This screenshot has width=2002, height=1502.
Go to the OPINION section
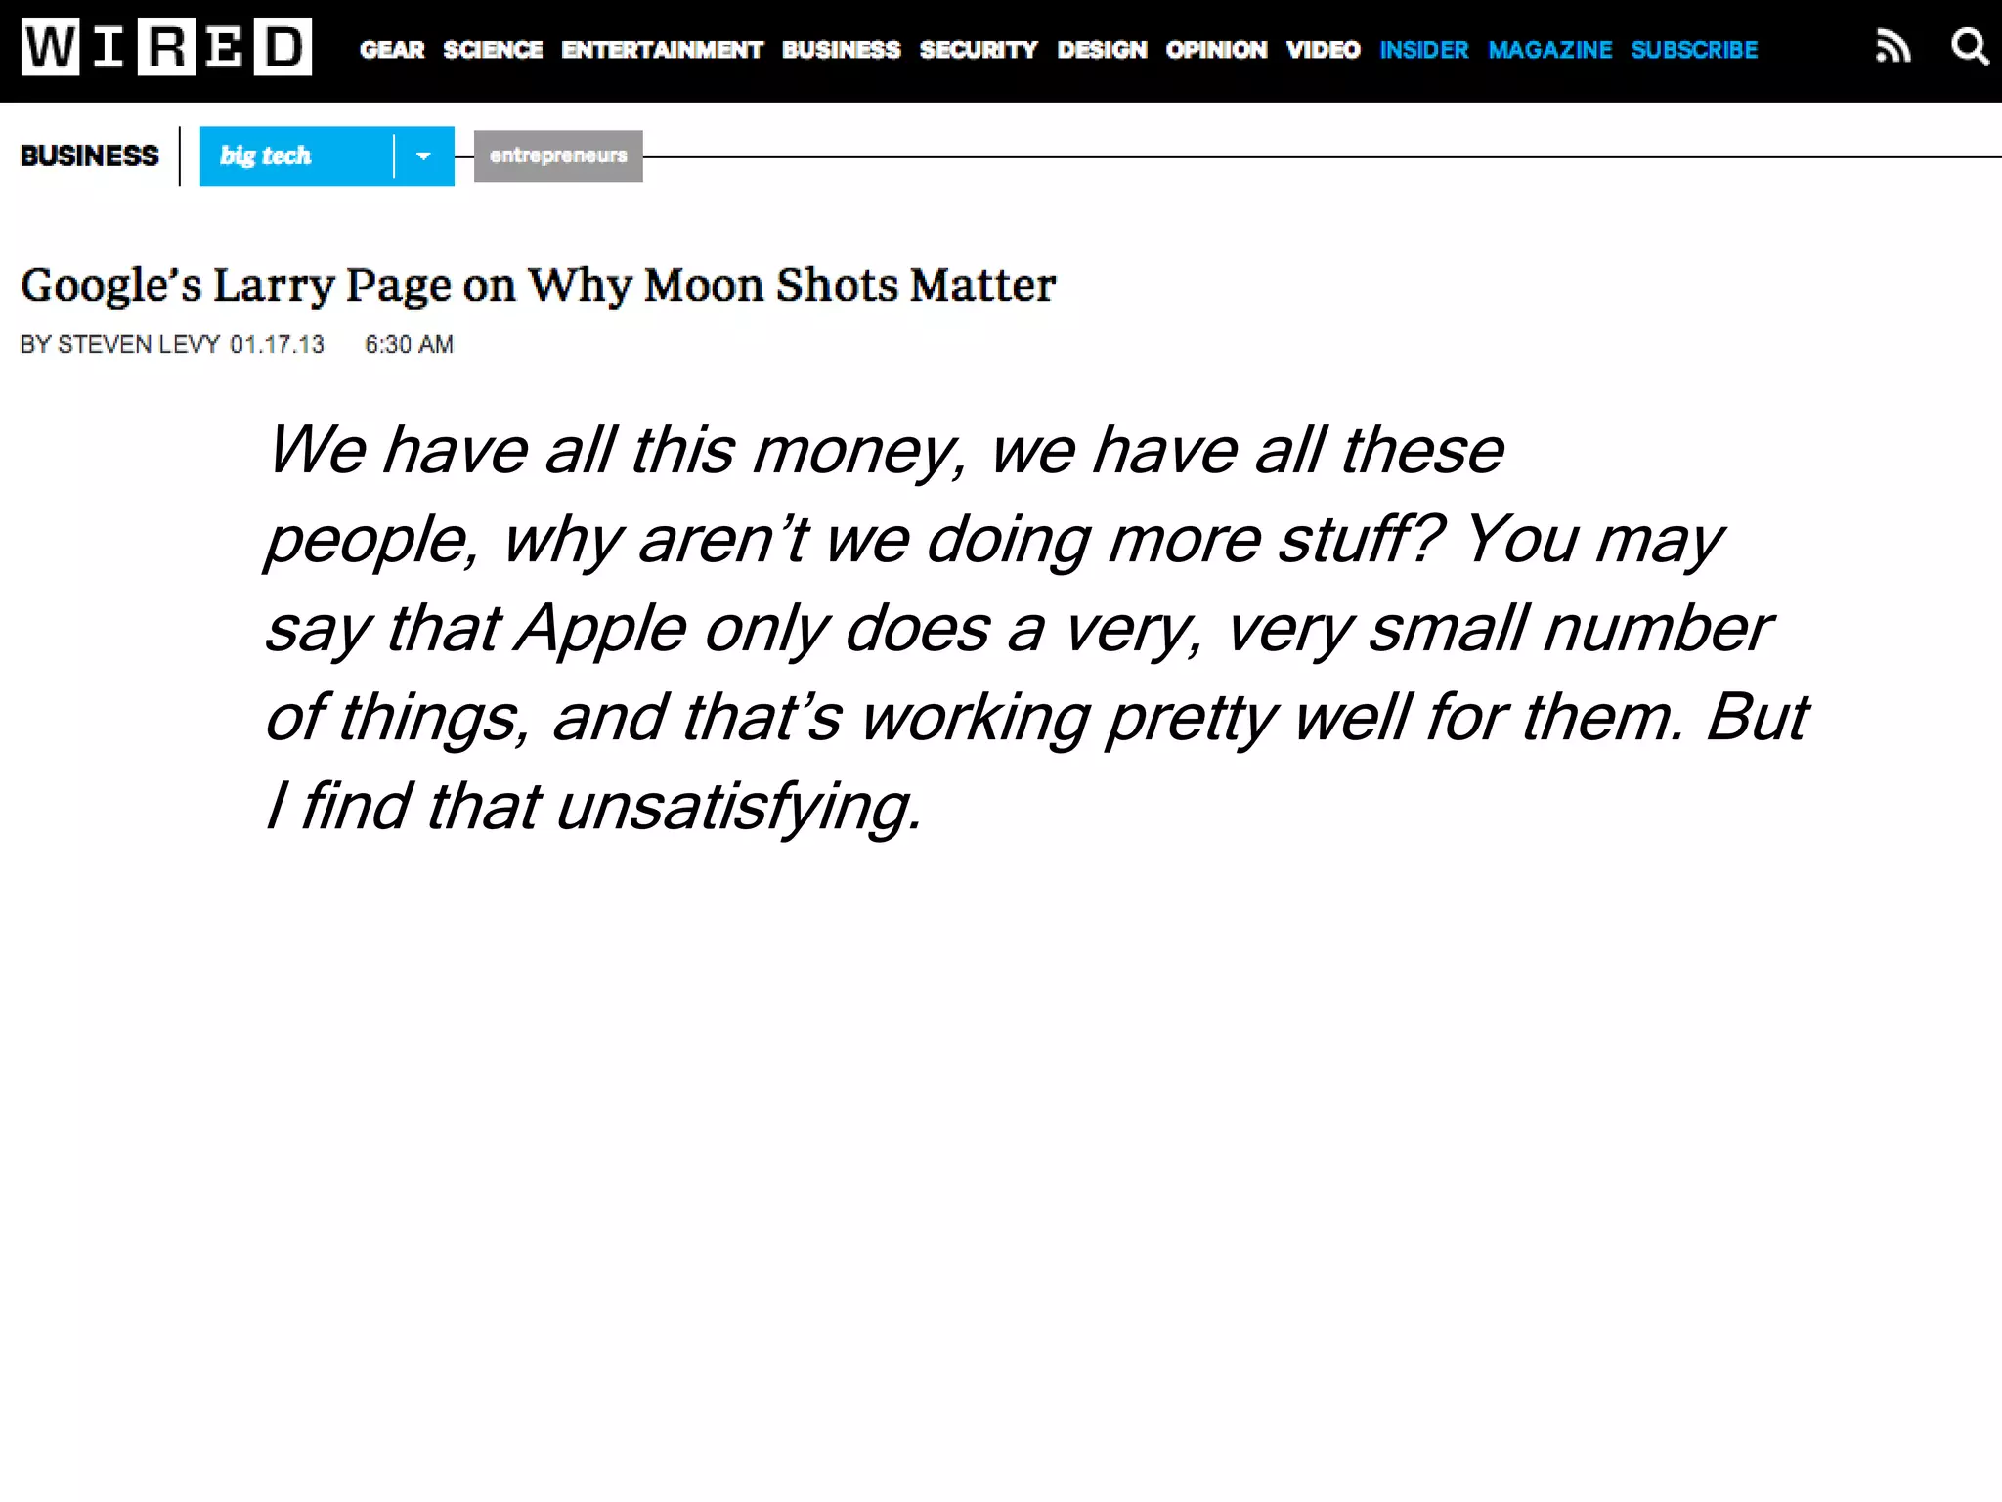(1216, 50)
